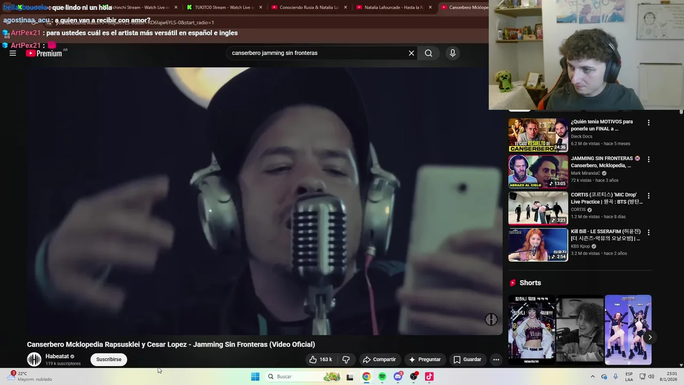The height and width of the screenshot is (385, 684).
Task: Play the middle black-and-white Short
Action: tap(580, 330)
